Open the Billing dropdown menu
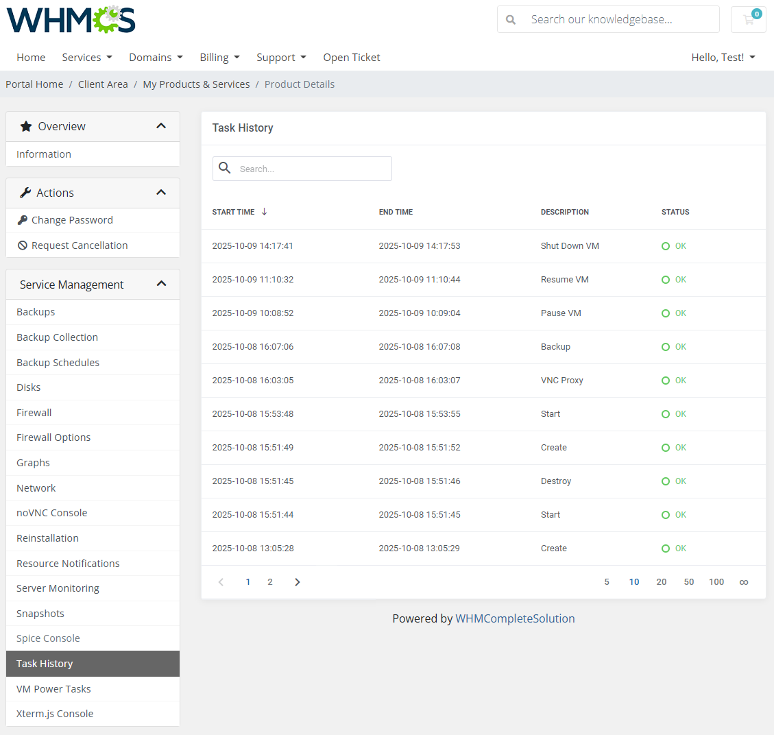Image resolution: width=774 pixels, height=735 pixels. [219, 57]
